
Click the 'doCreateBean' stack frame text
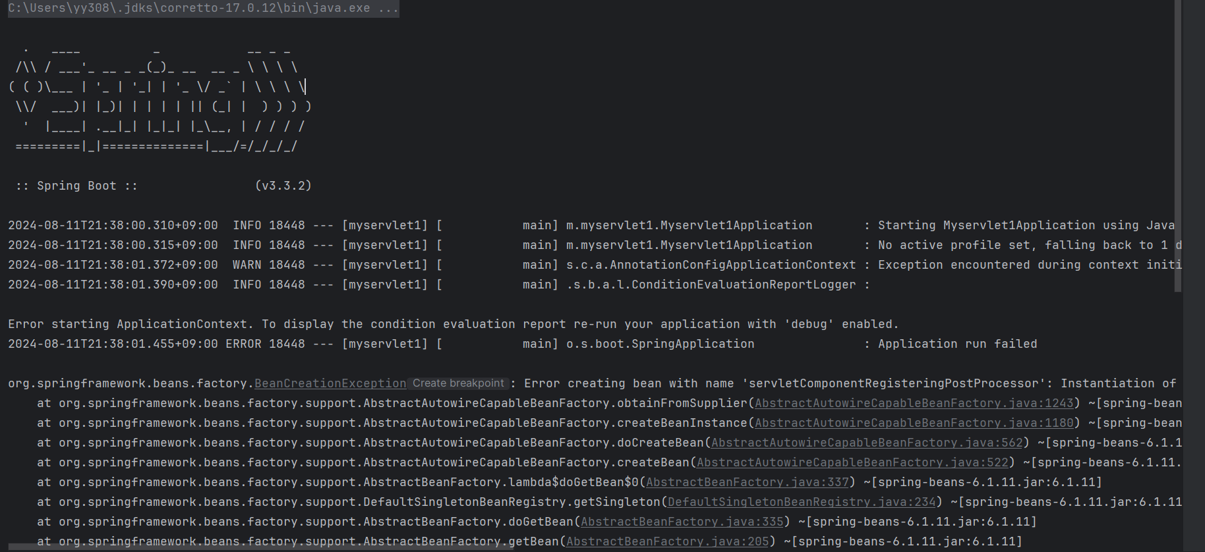pyautogui.click(x=661, y=443)
